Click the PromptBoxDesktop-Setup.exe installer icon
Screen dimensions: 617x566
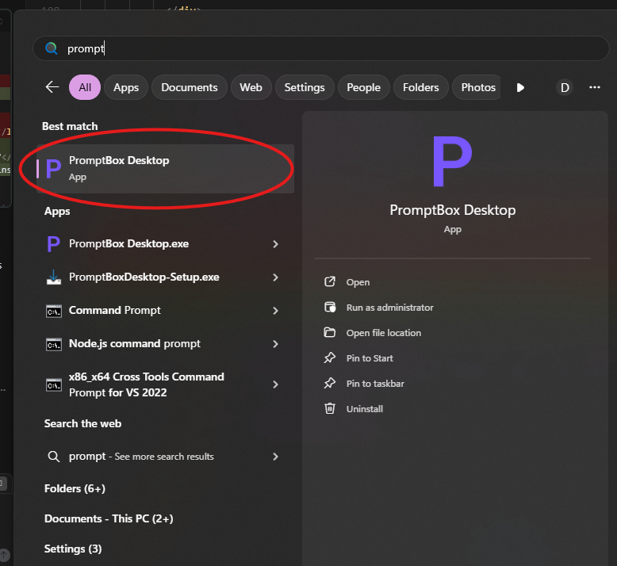tap(53, 277)
